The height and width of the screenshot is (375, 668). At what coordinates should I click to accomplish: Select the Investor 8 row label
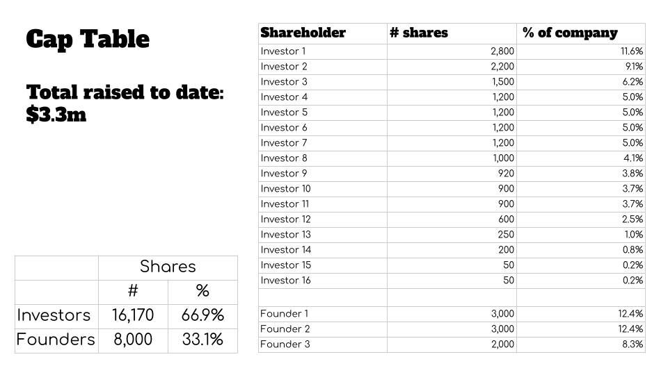click(284, 158)
